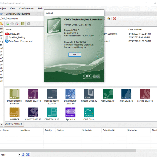Open CMG Cloud icon
Viewport: 157px width, 157px height.
click(x=89, y=112)
